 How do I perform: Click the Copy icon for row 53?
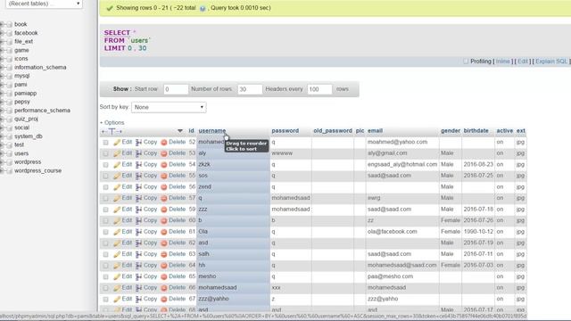coord(139,153)
